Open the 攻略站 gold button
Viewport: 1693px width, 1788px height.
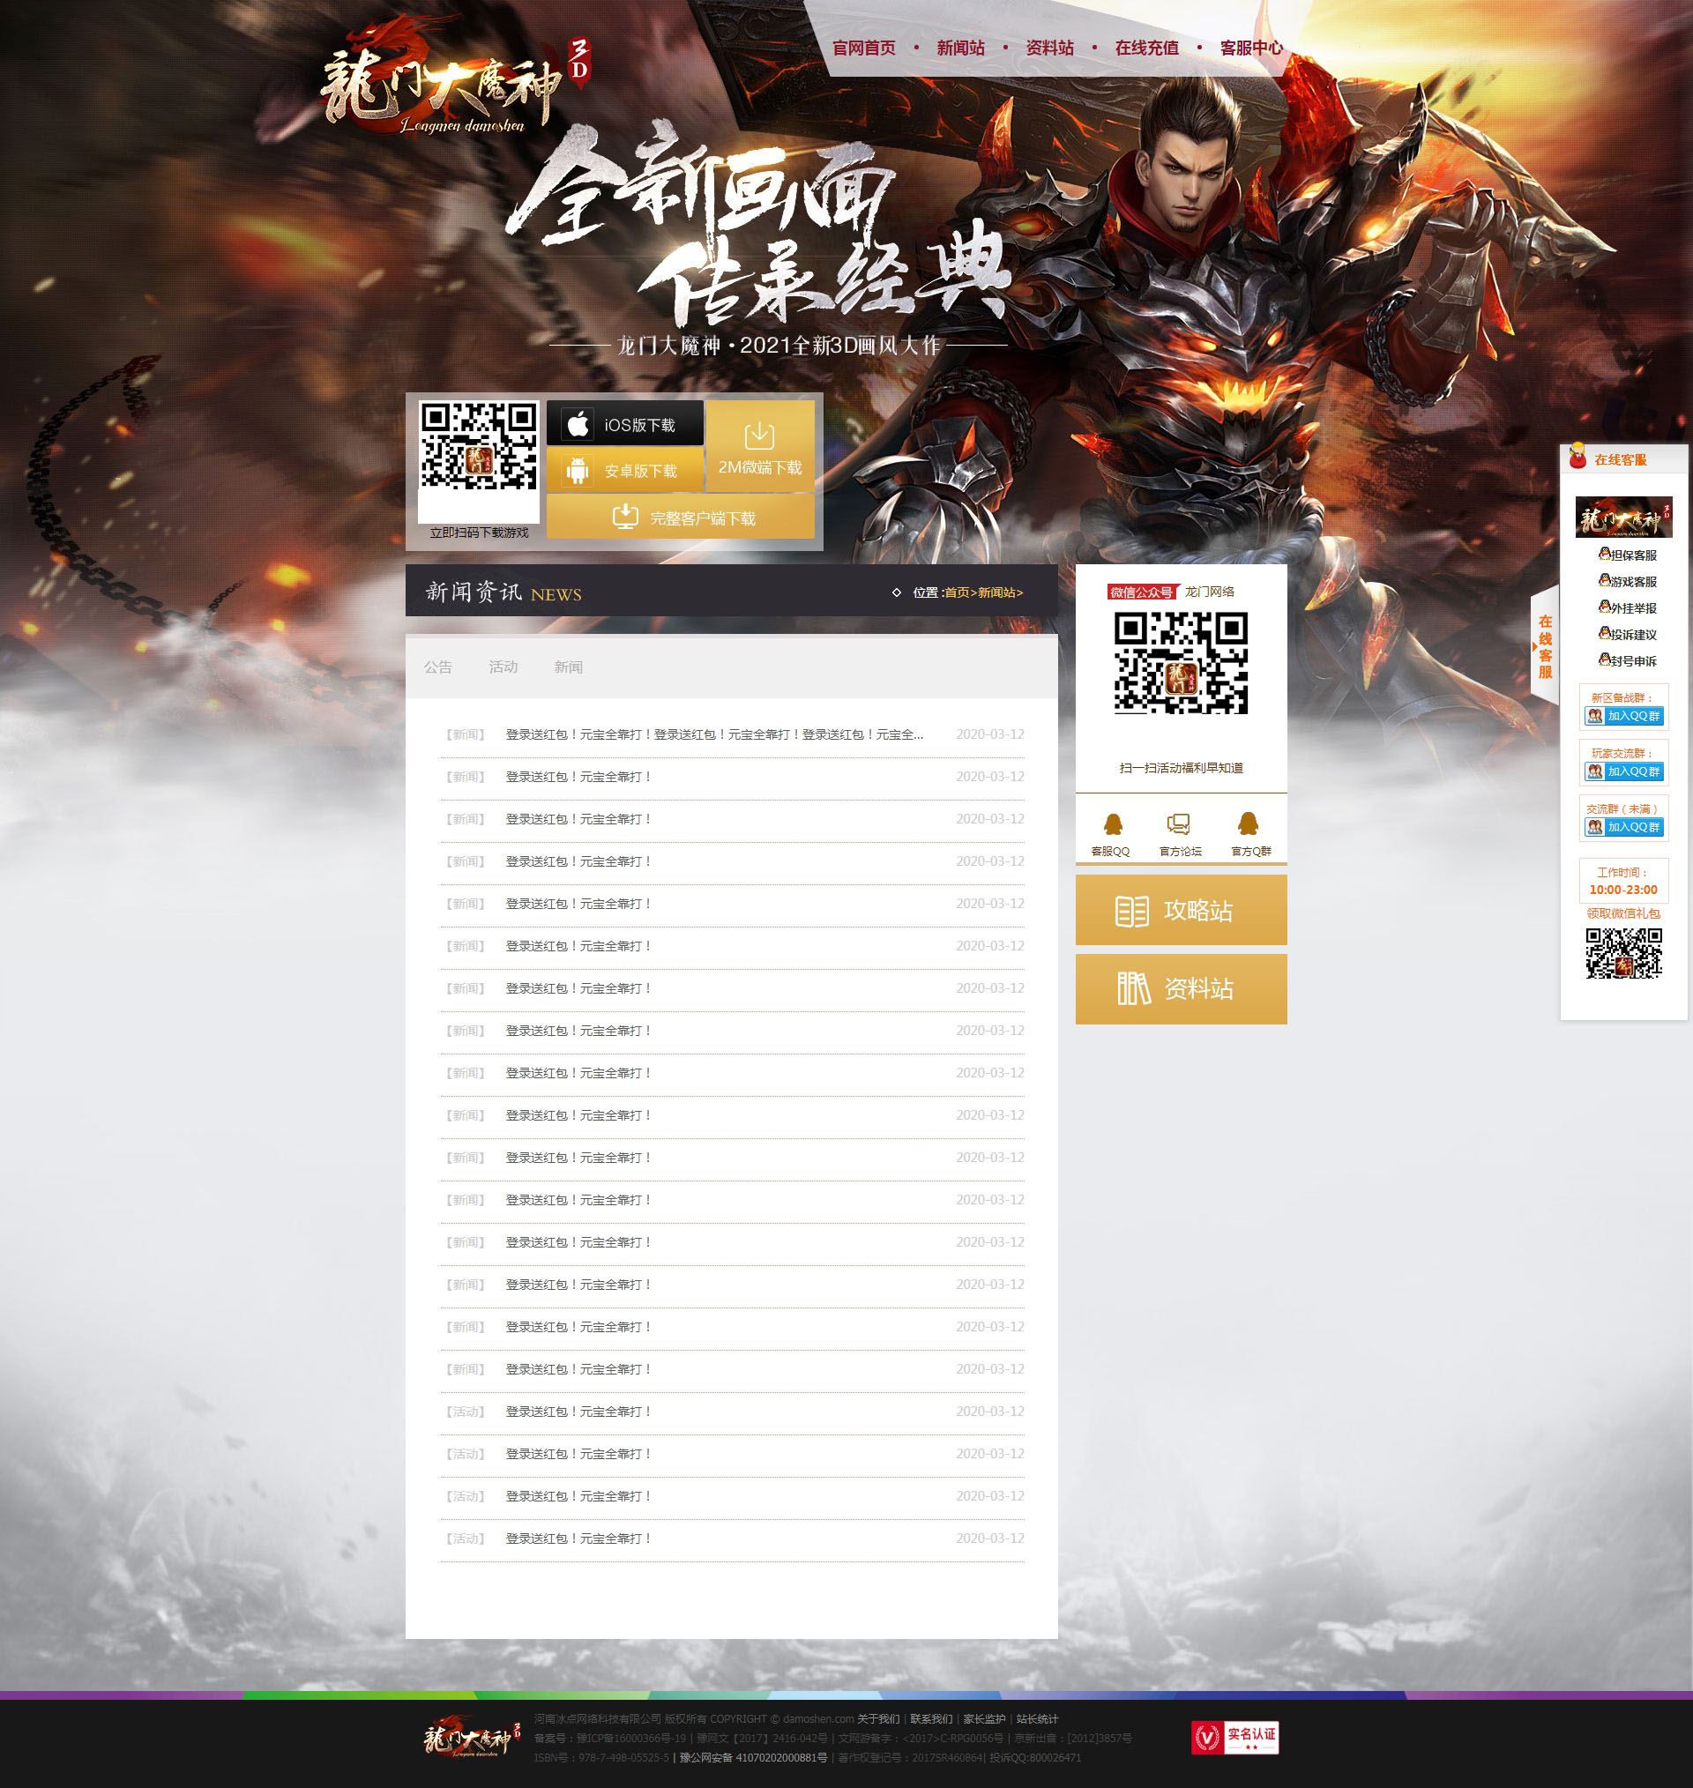(1181, 910)
